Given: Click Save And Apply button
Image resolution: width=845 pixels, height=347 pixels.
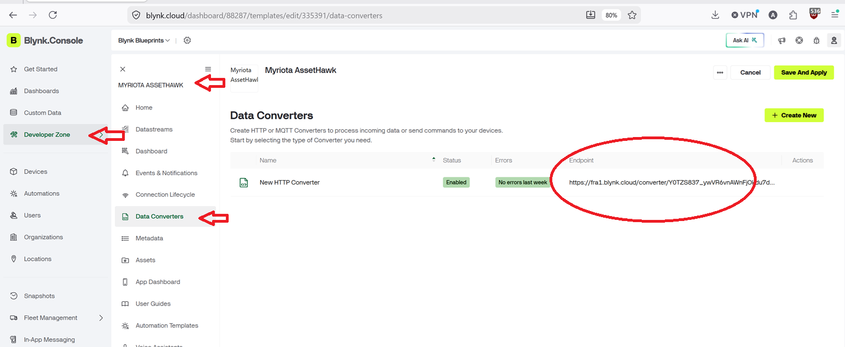Looking at the screenshot, I should 804,72.
